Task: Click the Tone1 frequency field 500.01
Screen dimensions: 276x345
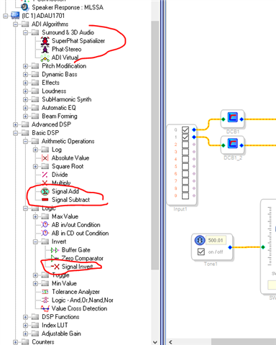Action: click(x=216, y=240)
